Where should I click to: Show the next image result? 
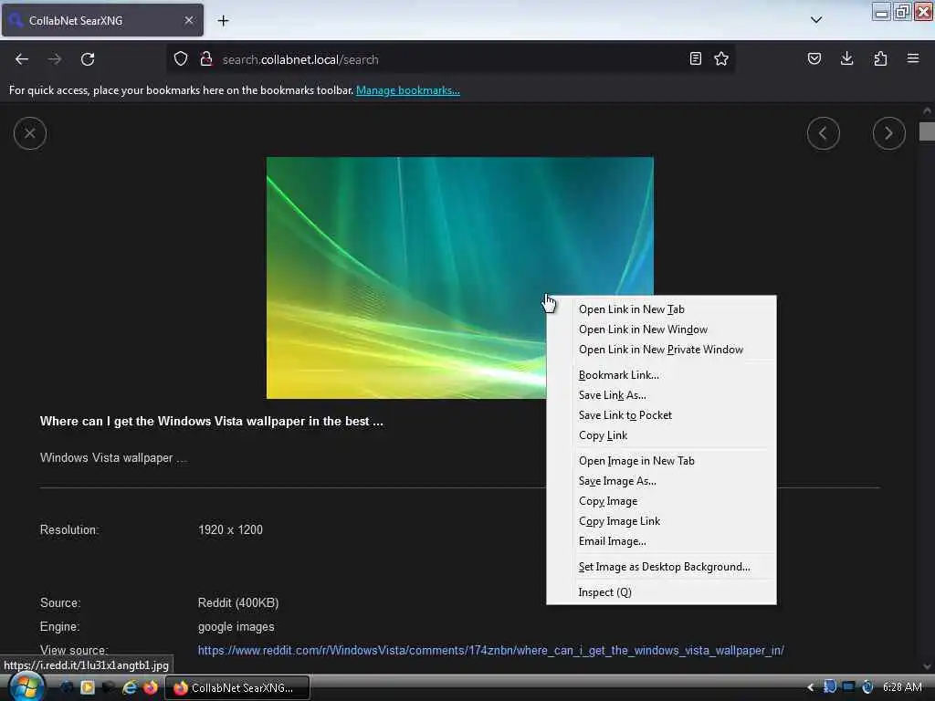click(x=889, y=133)
